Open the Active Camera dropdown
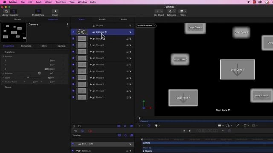The width and height of the screenshot is (273, 153). point(146,25)
